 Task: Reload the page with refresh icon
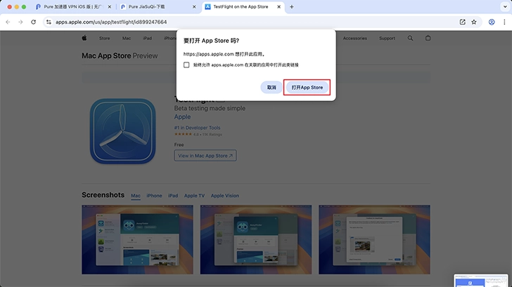coord(33,22)
